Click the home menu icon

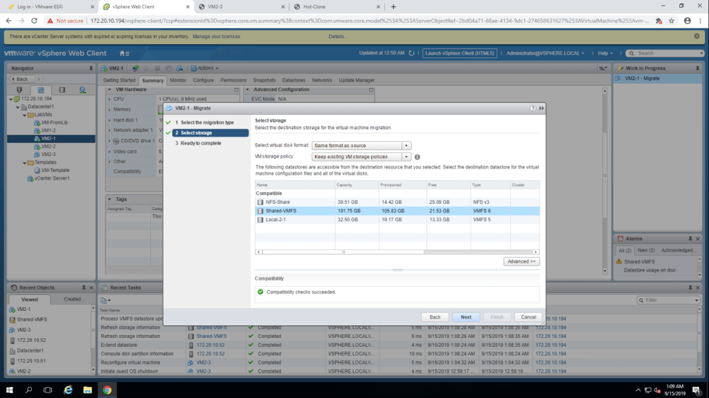point(124,53)
